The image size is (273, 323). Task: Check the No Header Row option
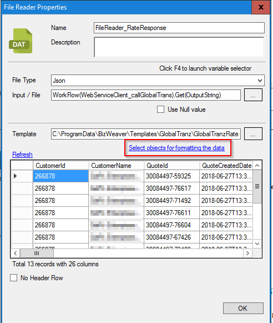[13, 277]
